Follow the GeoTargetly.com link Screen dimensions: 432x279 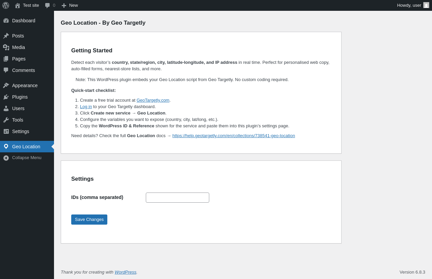click(153, 100)
